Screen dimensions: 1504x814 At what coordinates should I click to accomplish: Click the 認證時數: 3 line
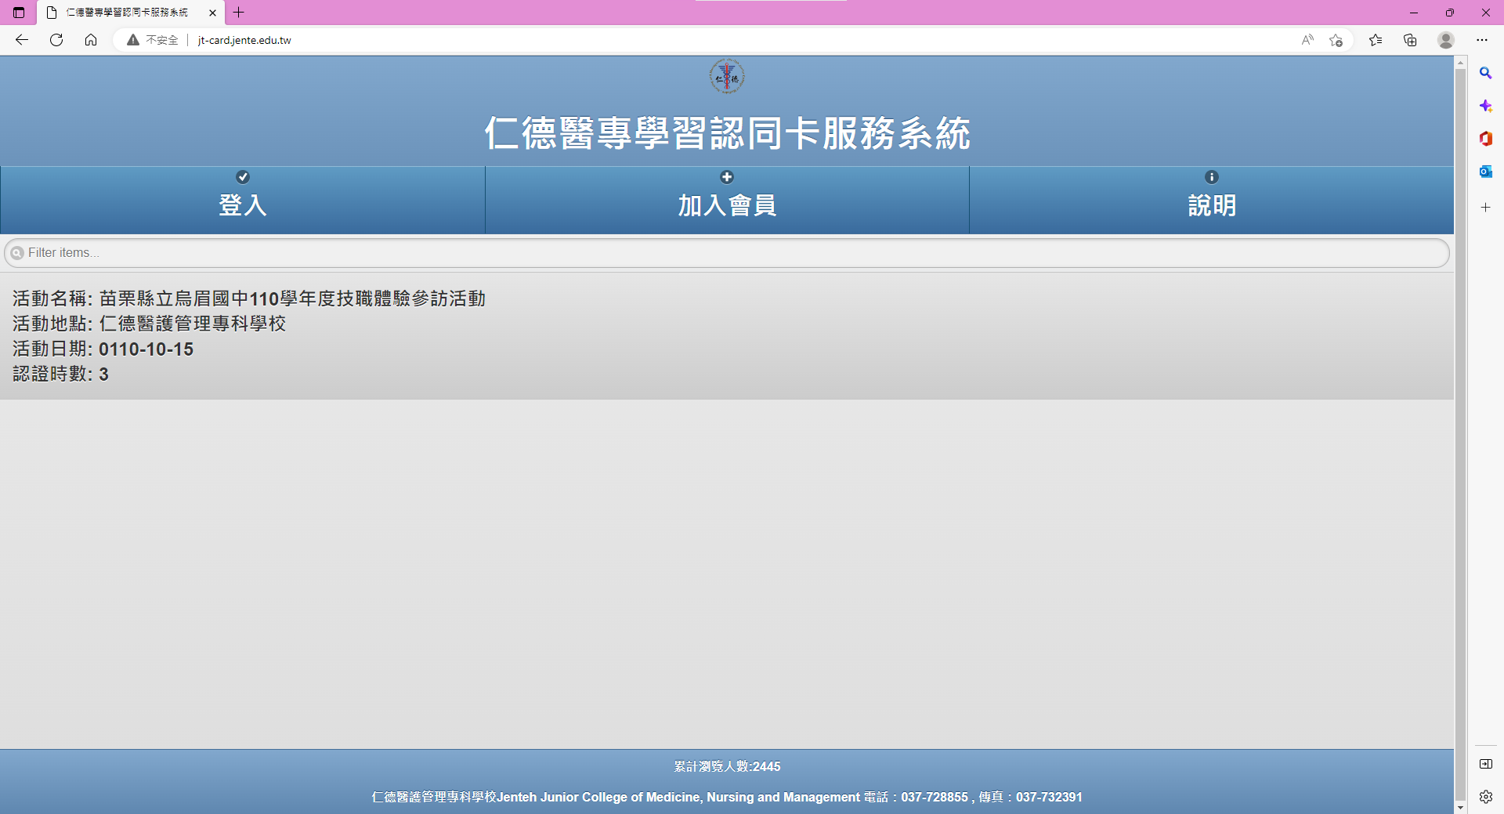60,374
